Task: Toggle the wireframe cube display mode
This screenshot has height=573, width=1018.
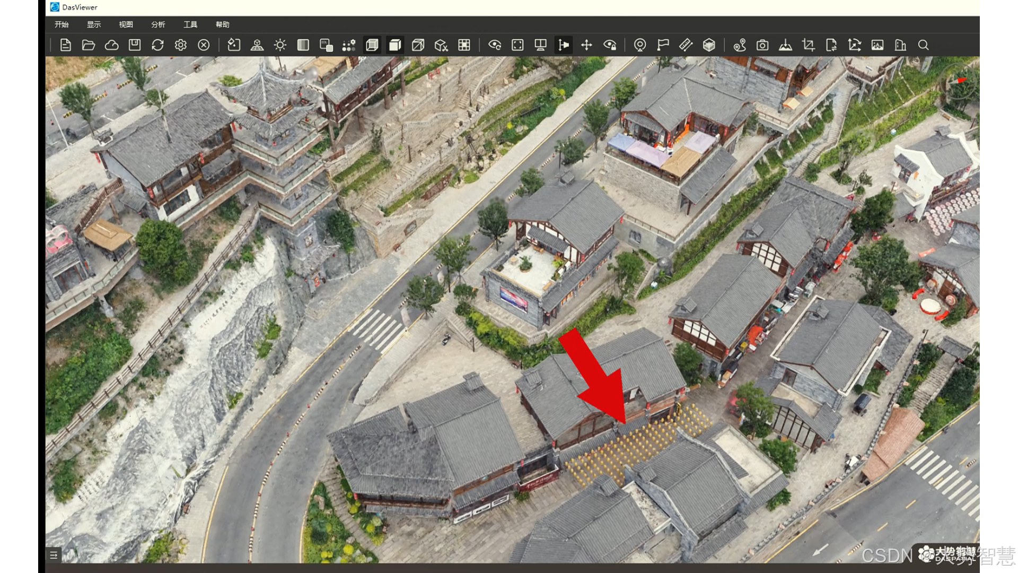Action: (418, 45)
